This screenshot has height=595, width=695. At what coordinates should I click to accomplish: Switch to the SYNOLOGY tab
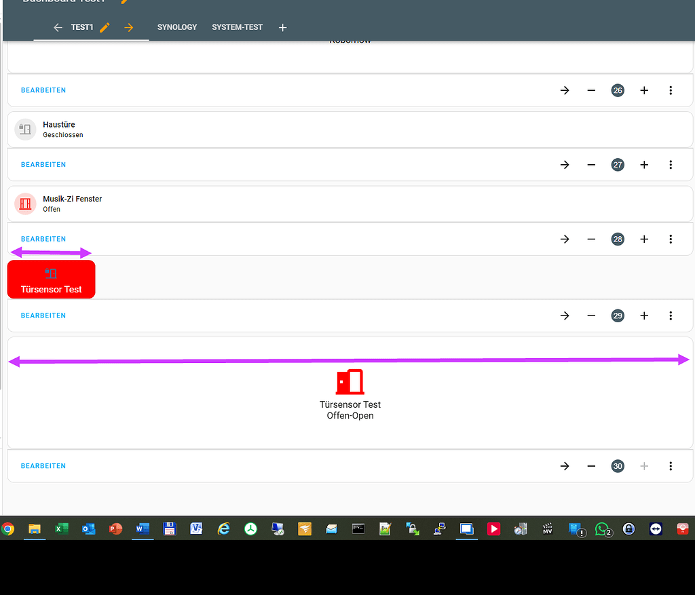(x=176, y=27)
